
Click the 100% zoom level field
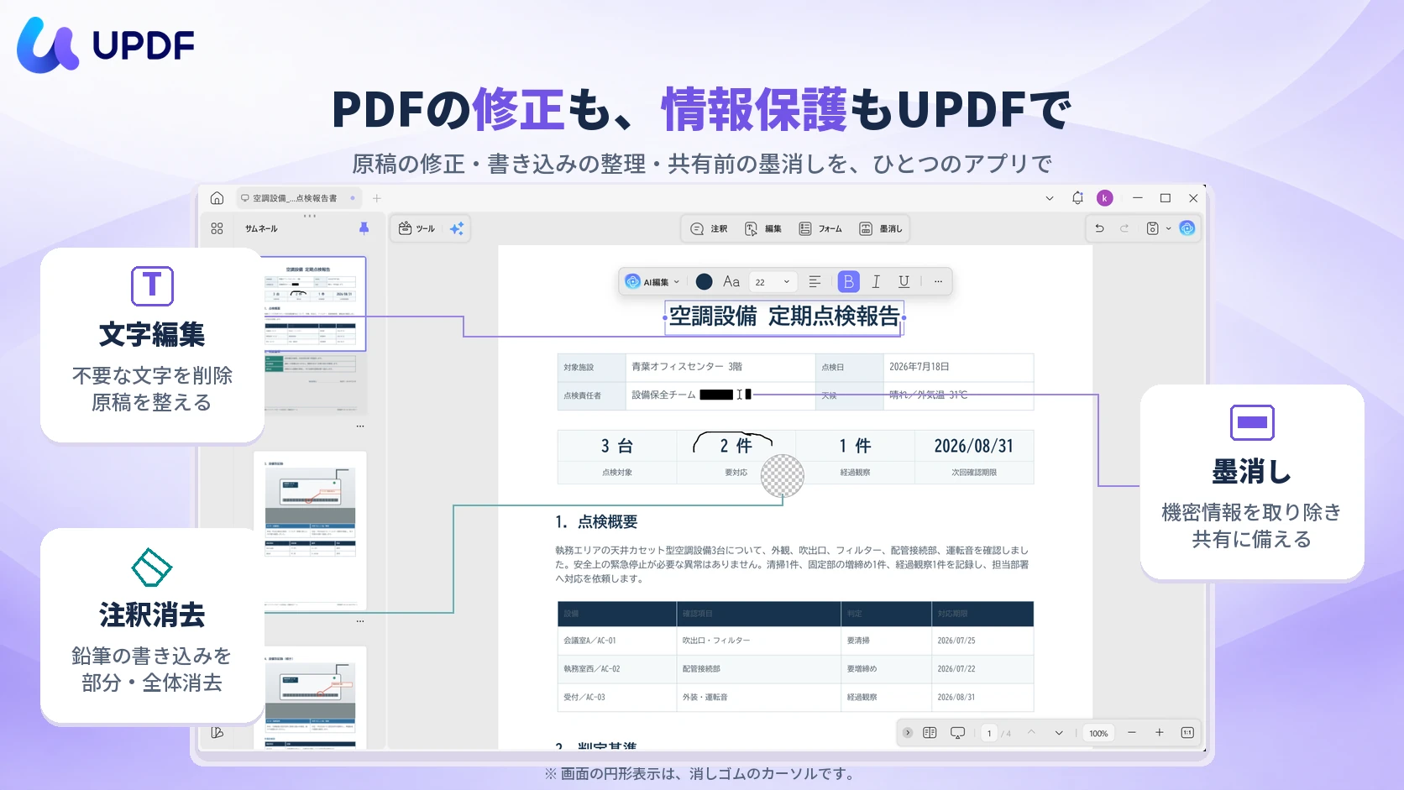click(x=1098, y=733)
